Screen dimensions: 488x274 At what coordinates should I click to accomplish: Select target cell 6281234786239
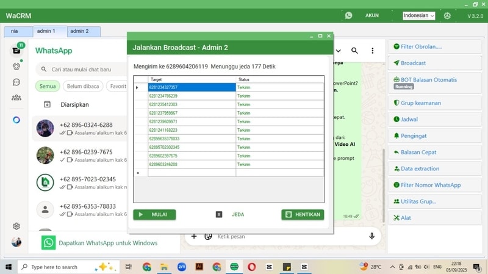[x=192, y=96]
